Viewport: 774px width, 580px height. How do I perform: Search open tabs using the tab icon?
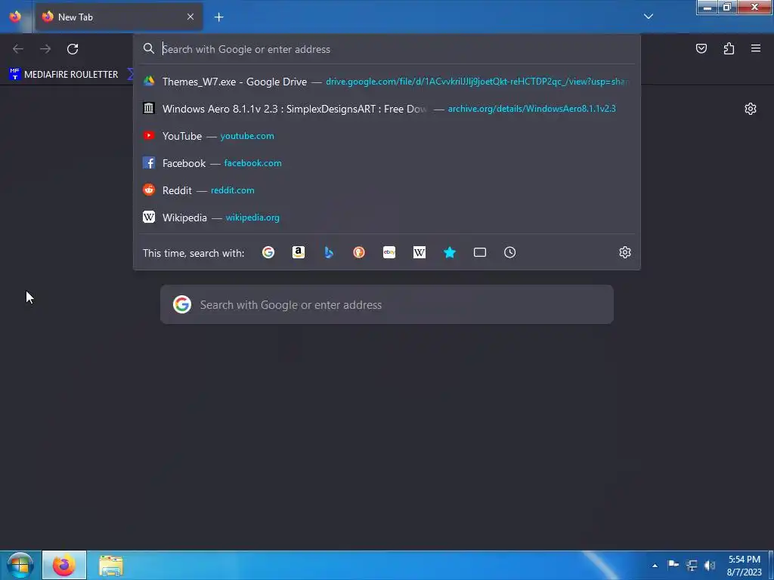480,252
